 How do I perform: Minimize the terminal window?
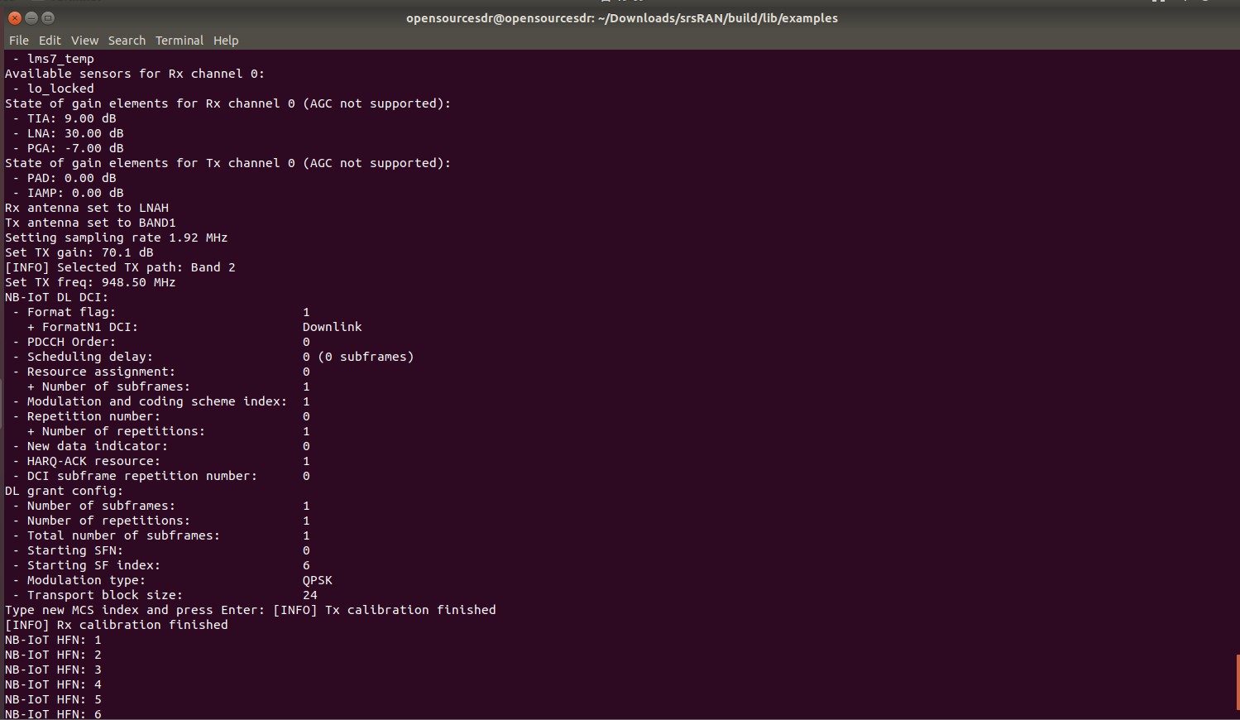click(31, 17)
